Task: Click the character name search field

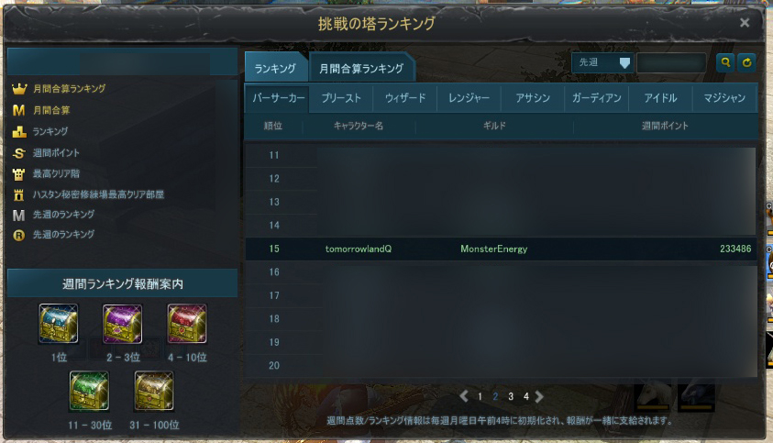Action: click(x=671, y=62)
